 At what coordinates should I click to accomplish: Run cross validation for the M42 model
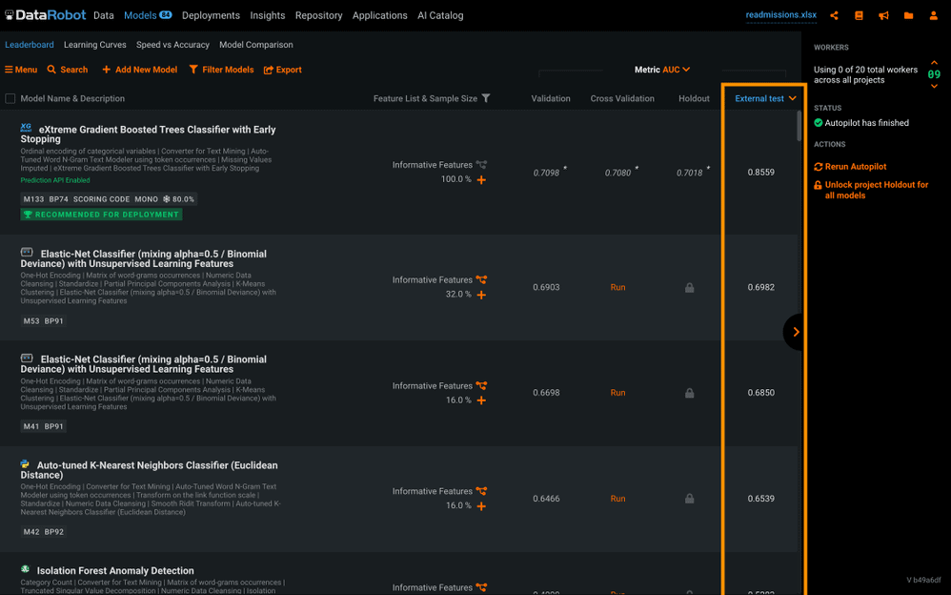pyautogui.click(x=617, y=499)
